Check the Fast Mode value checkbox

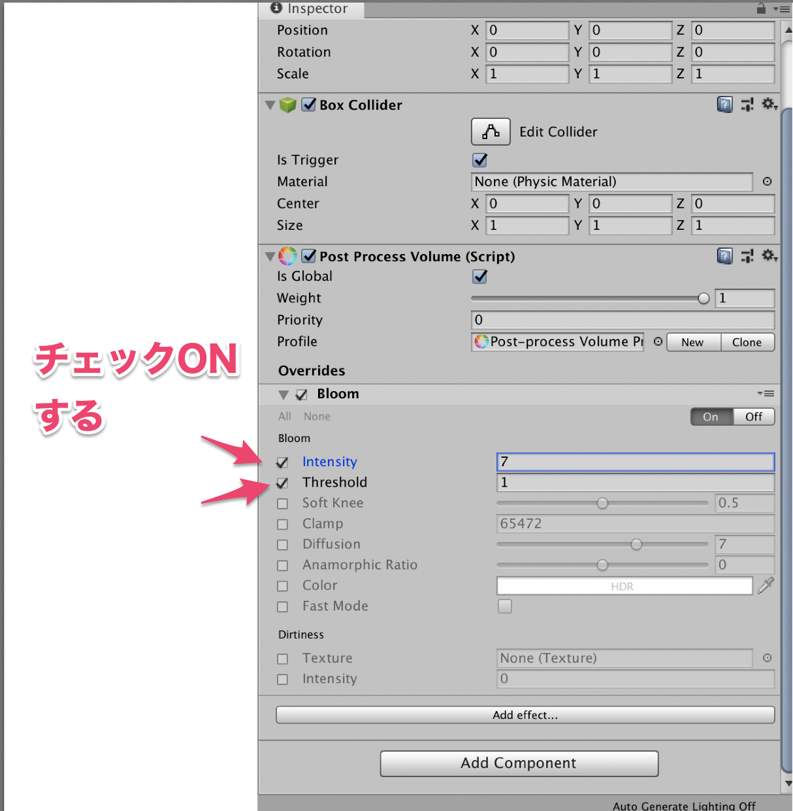point(505,606)
